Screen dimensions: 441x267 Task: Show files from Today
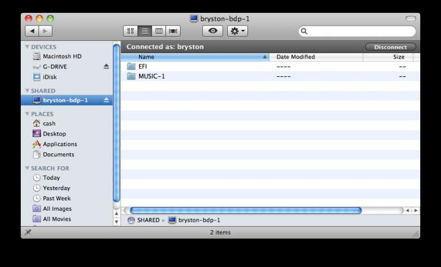[67, 178]
